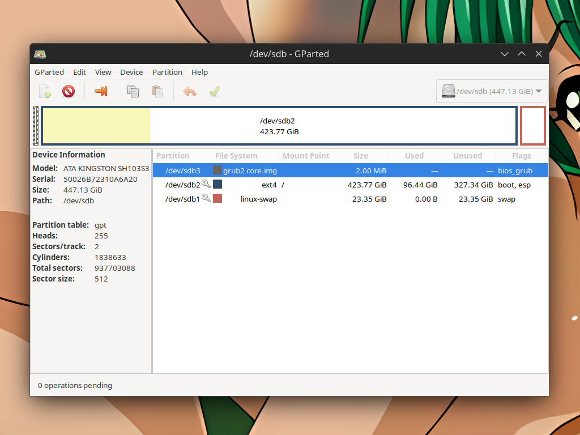Select the Delete partition toolbar icon
580x435 pixels.
pyautogui.click(x=68, y=91)
